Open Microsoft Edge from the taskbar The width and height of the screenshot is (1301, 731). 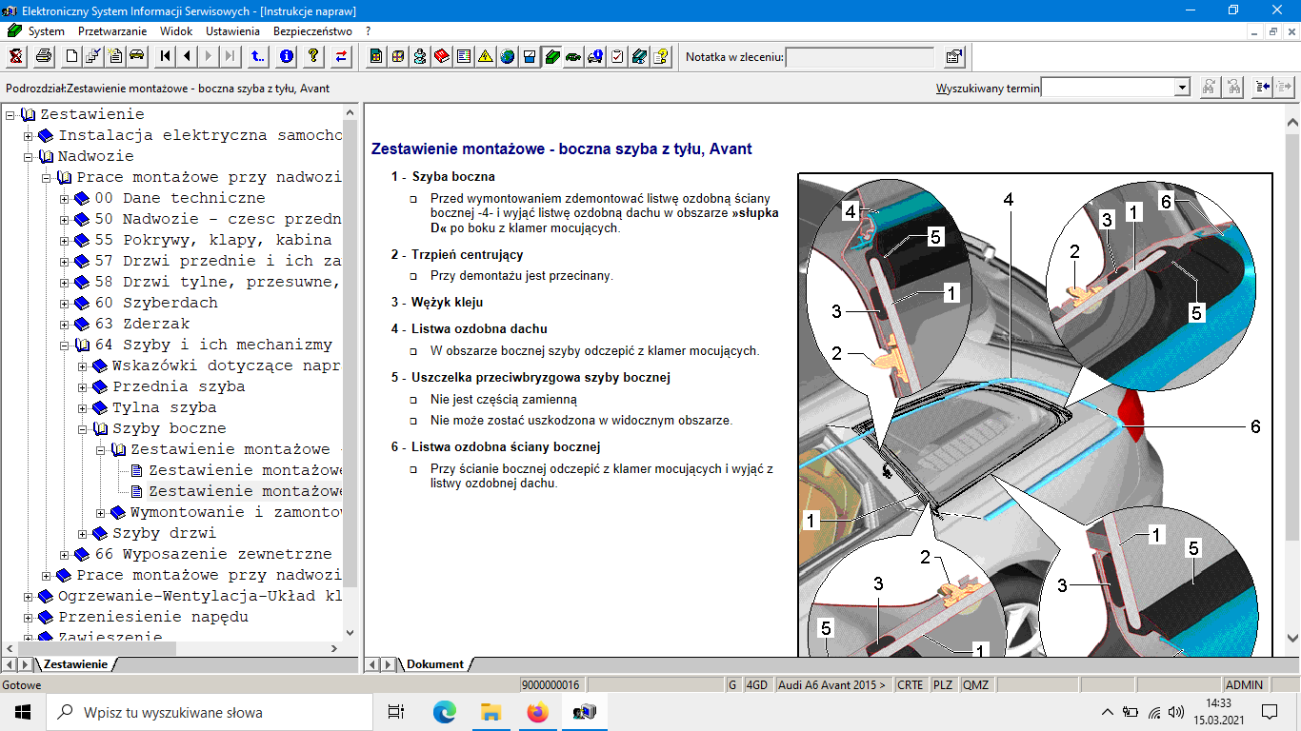coord(445,712)
